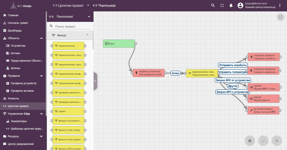Collapse the Фильтр node group

tap(87, 35)
